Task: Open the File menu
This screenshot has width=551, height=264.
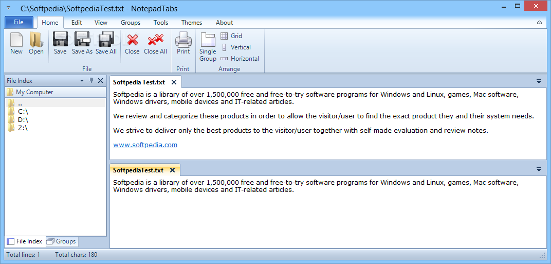Action: (x=19, y=22)
